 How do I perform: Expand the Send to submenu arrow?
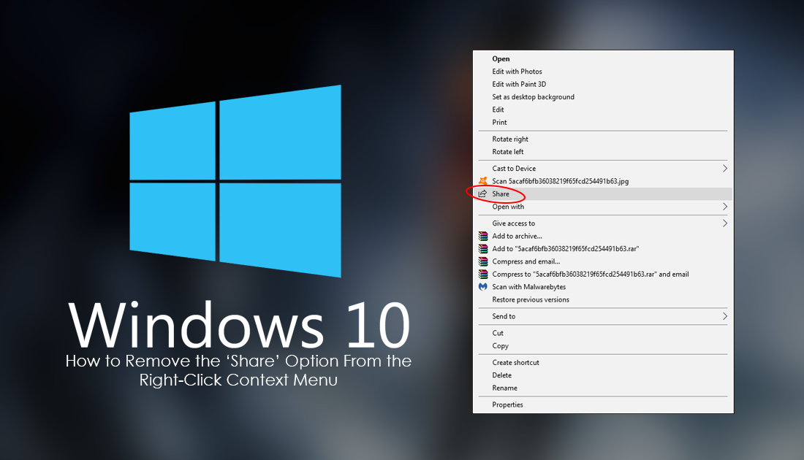(724, 316)
